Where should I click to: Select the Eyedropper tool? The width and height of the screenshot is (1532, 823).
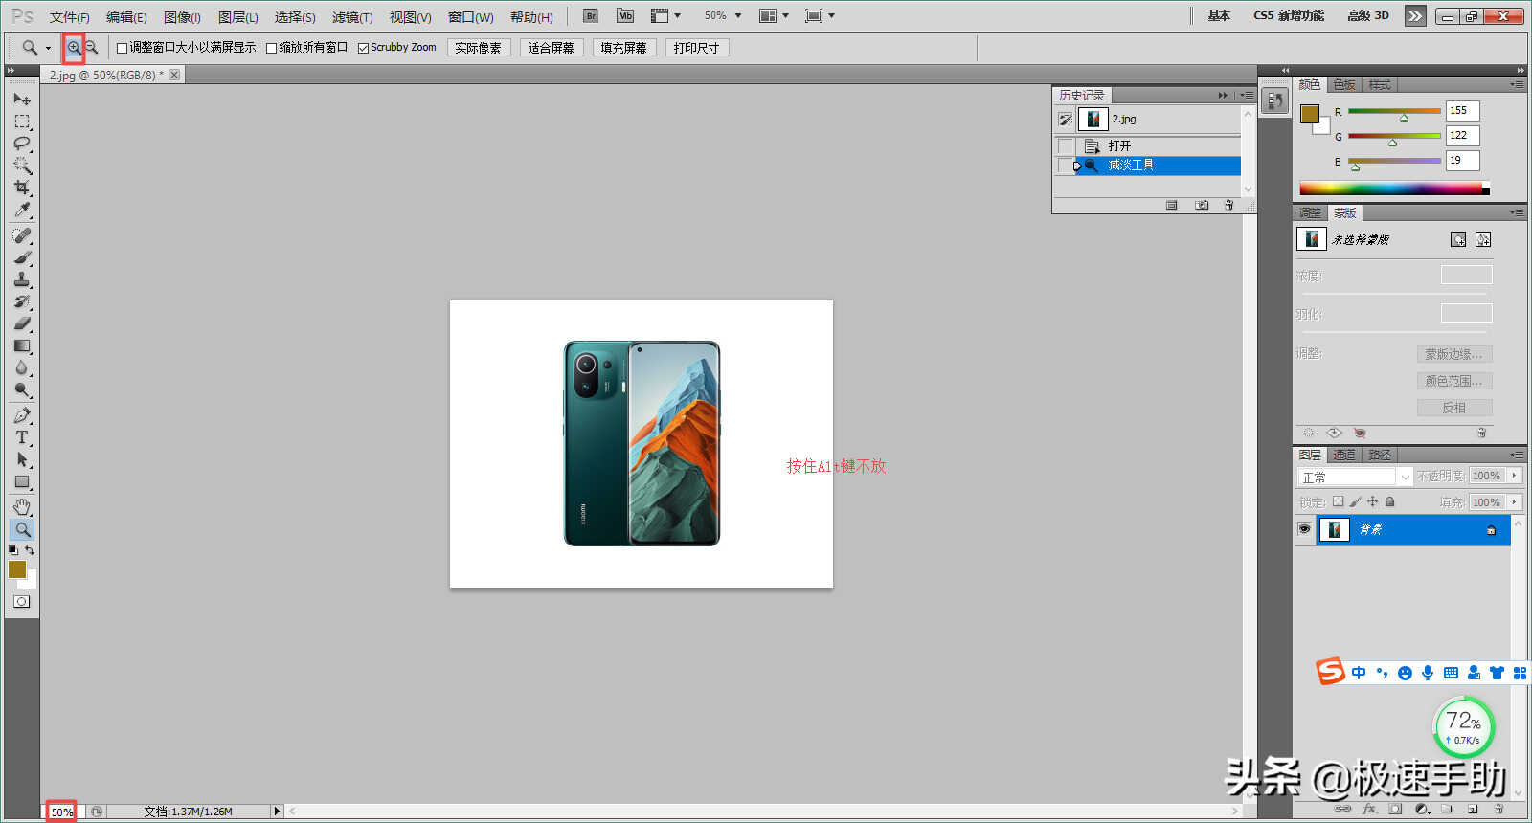[22, 210]
